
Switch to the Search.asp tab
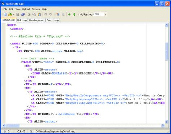click(x=53, y=20)
